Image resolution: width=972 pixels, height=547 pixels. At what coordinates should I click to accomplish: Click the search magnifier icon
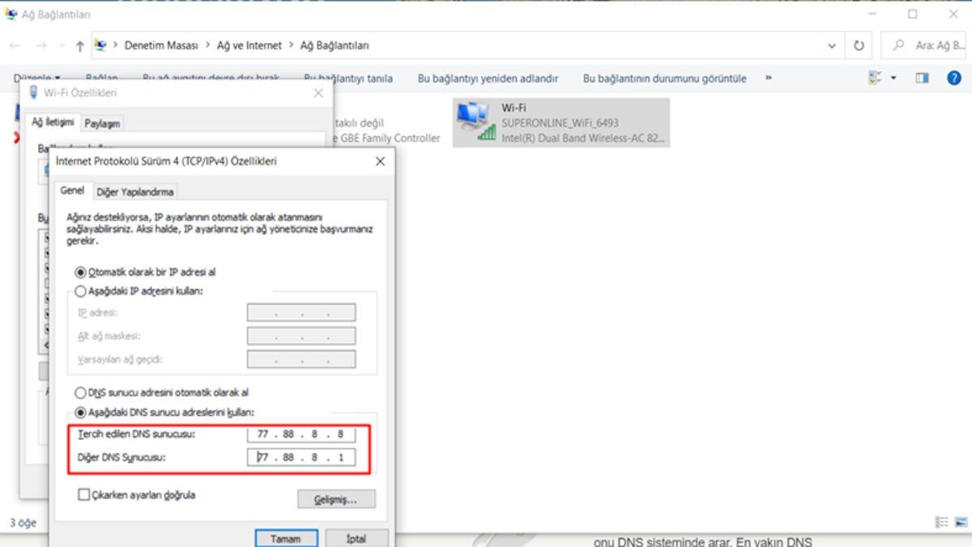tap(898, 46)
